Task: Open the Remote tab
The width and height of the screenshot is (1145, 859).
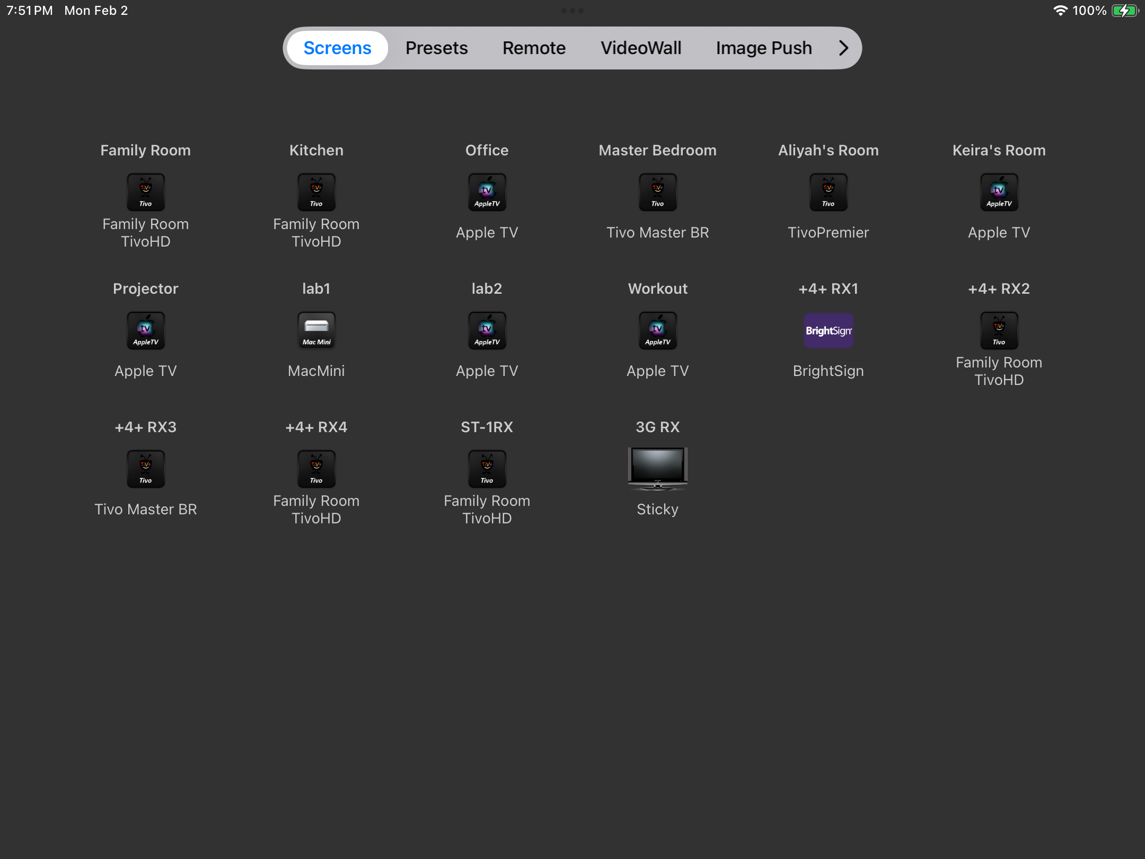Action: pos(534,48)
